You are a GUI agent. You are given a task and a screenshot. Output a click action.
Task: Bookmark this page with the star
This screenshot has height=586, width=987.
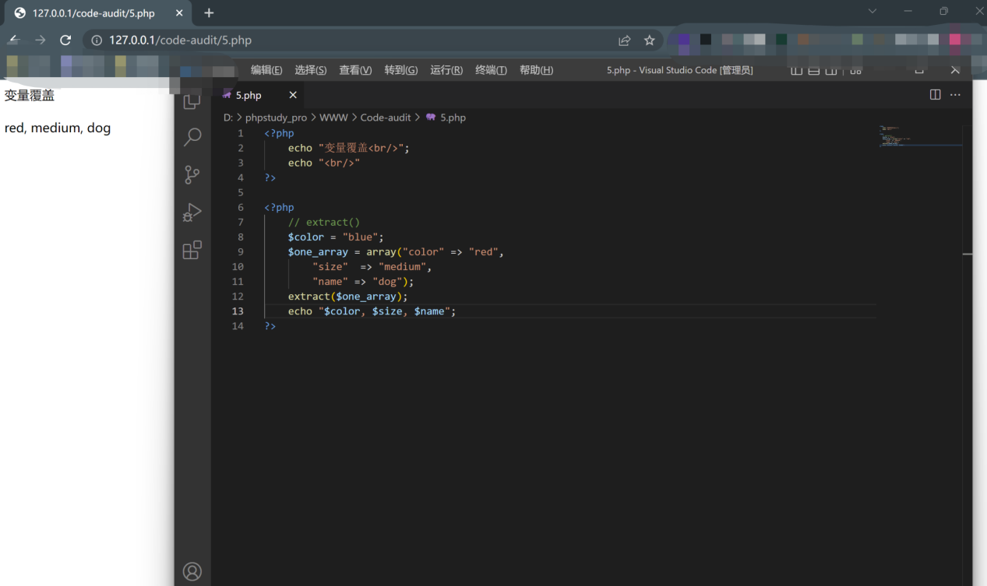click(649, 40)
